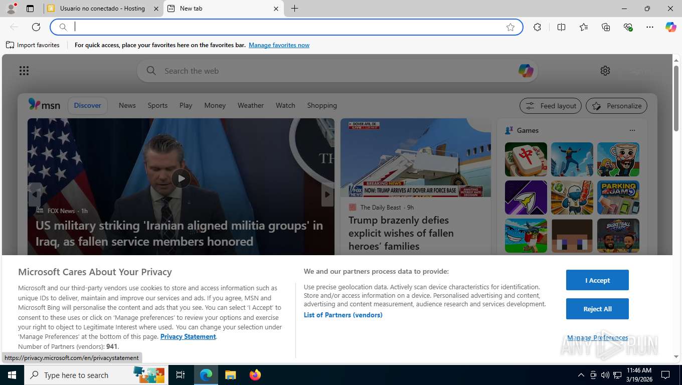This screenshot has height=385, width=682.
Task: Open the Extensions puzzle icon
Action: (537, 27)
